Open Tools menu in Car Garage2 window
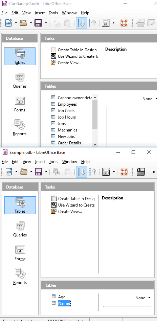 pyautogui.click(x=53, y=13)
